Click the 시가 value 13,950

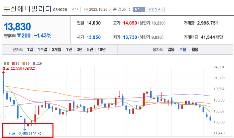(x=94, y=37)
